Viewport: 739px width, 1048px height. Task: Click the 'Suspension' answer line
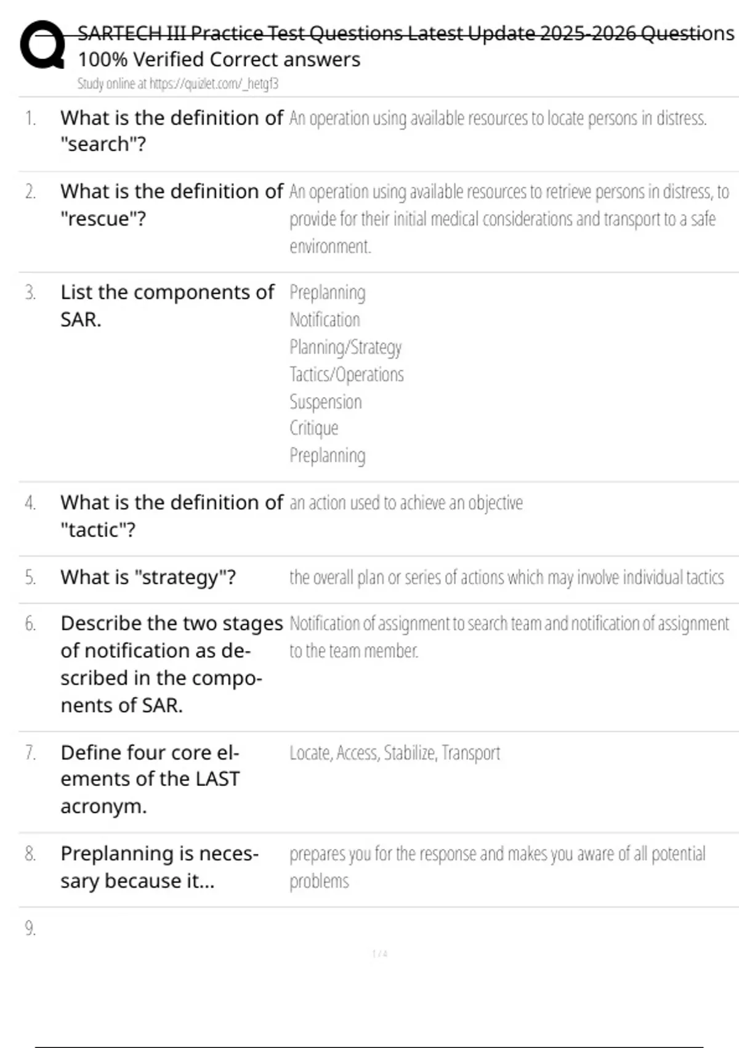point(325,402)
